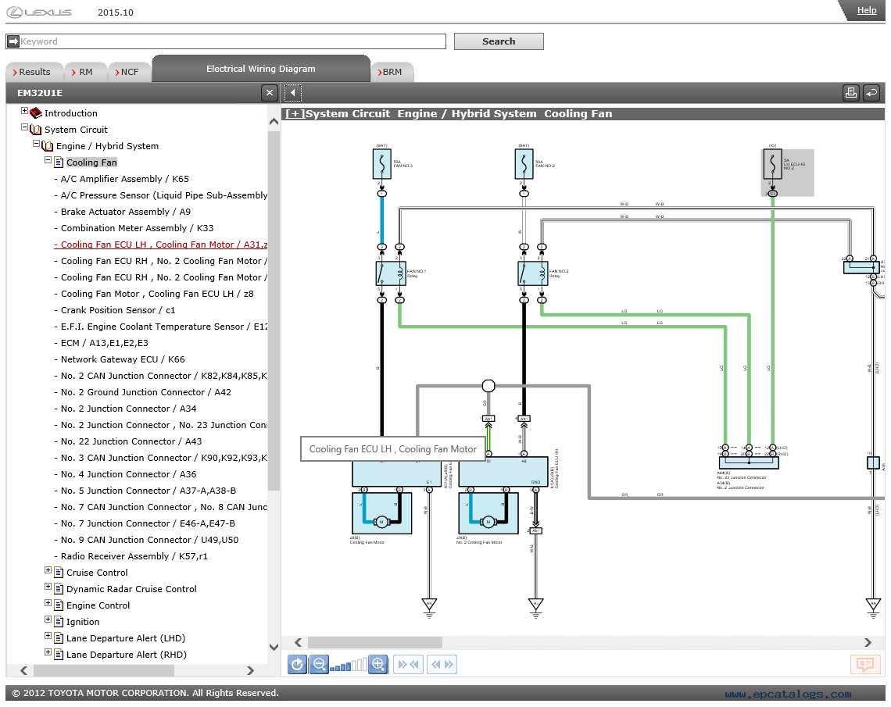Collapse the System Circuit tree node

pos(24,127)
